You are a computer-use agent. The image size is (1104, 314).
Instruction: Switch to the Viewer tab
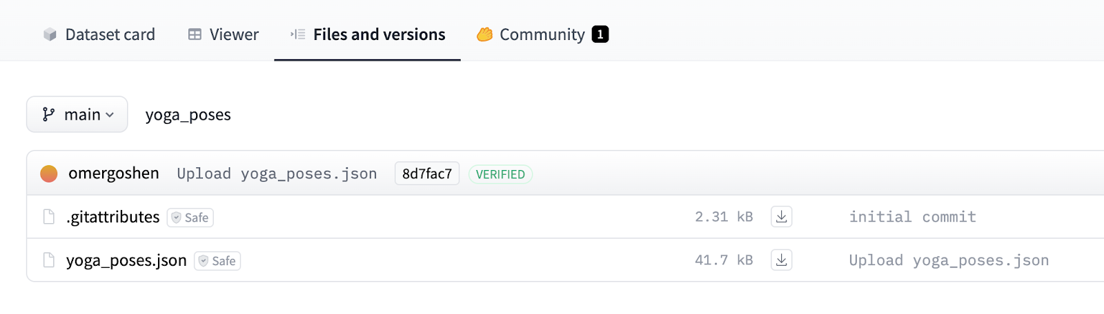coord(224,34)
